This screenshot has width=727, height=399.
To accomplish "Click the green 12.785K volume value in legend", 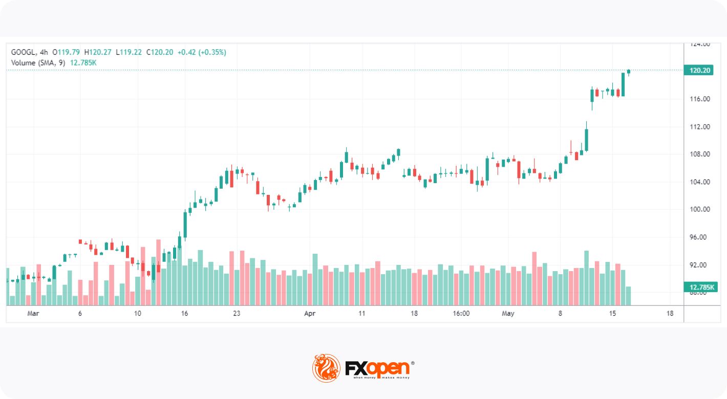I will coord(83,63).
